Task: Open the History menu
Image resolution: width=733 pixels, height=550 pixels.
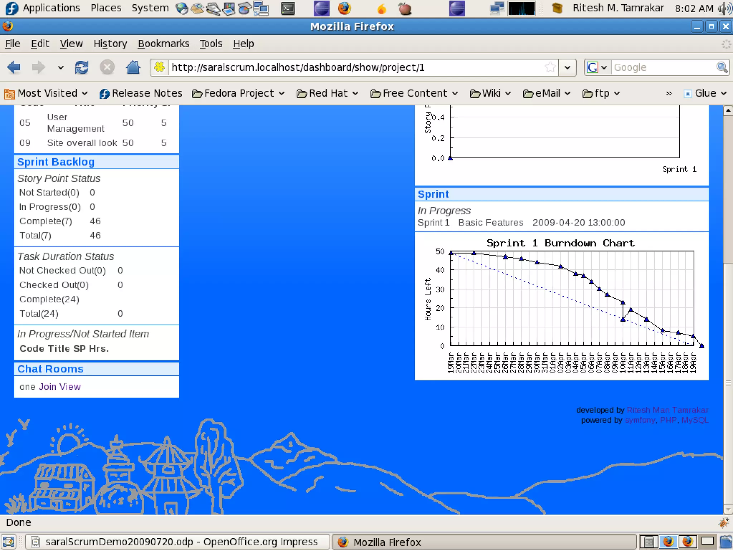Action: (110, 44)
